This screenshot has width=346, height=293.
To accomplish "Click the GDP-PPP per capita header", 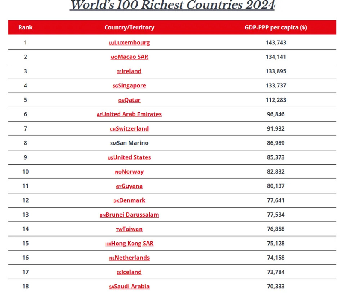I will pyautogui.click(x=276, y=27).
